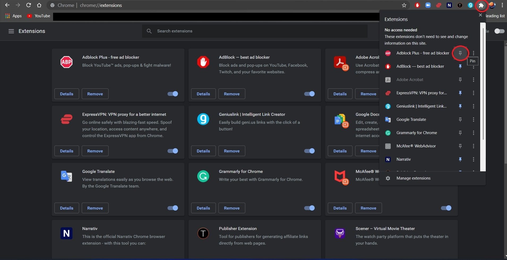Disable the Adblock Plus extension toggle
The image size is (507, 260).
click(x=173, y=94)
